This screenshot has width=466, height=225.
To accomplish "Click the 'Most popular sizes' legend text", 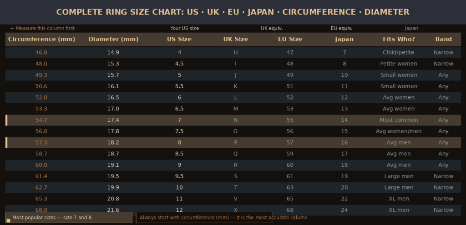I will point(52,218).
